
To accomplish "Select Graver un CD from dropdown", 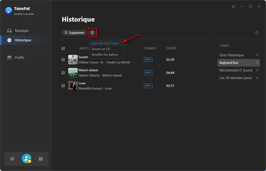I will [x=102, y=49].
